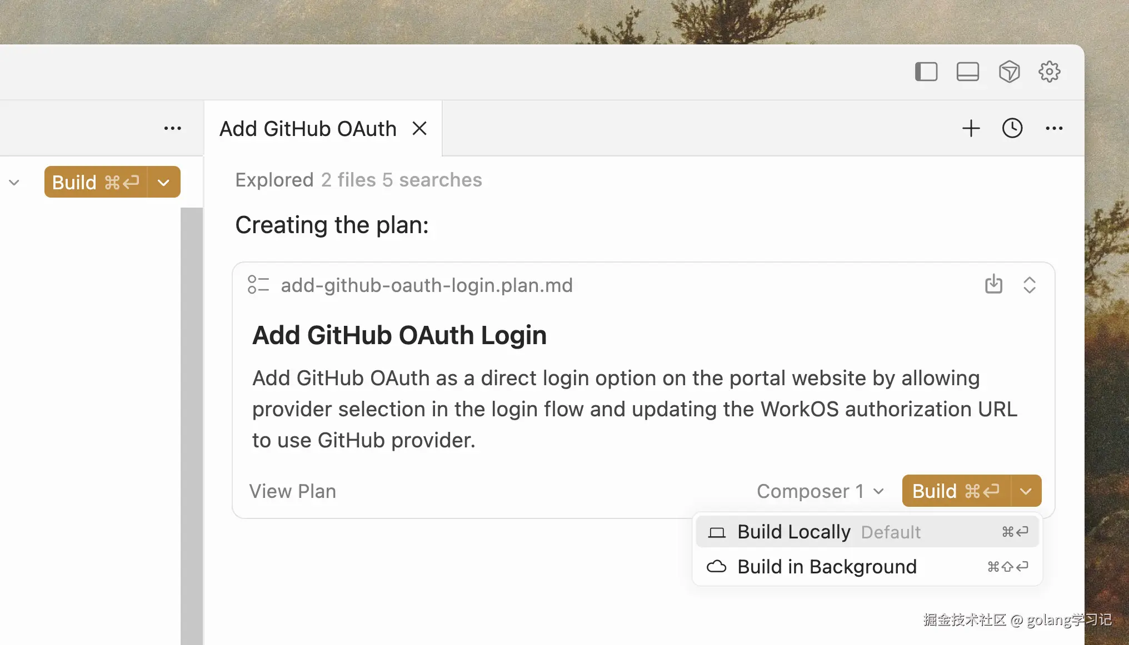This screenshot has height=645, width=1129.
Task: Click the cube icon in the title bar
Action: click(x=1009, y=72)
